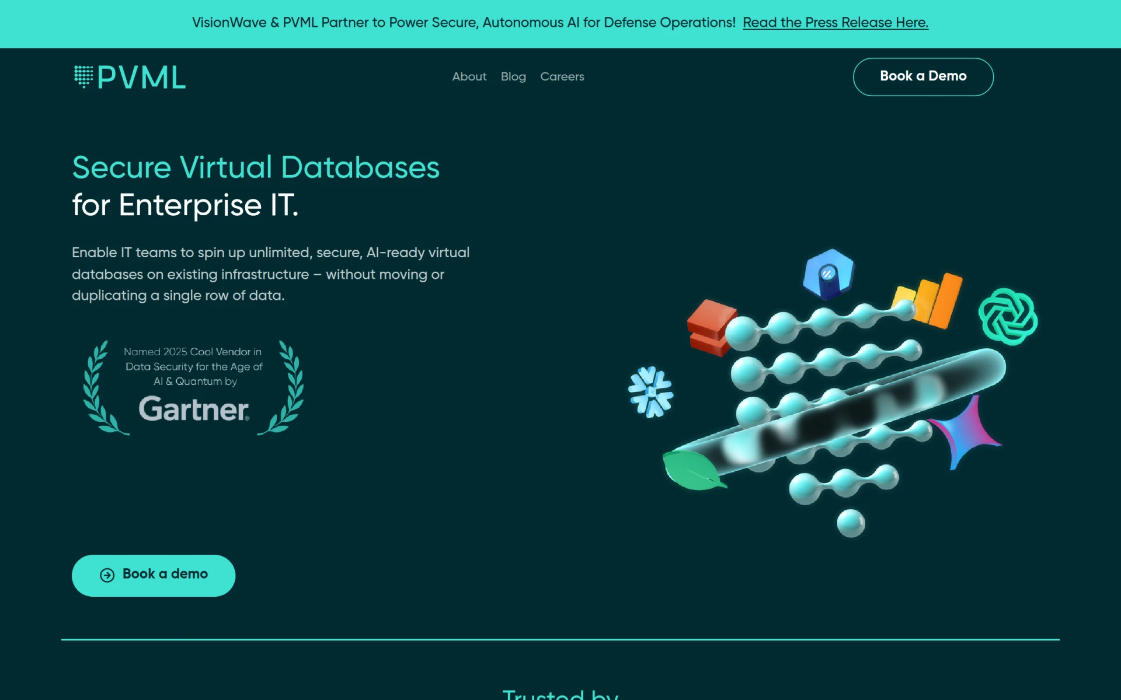This screenshot has height=700, width=1121.
Task: Open the About page
Action: coord(469,76)
